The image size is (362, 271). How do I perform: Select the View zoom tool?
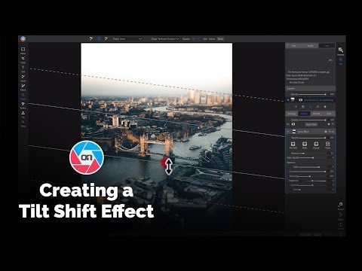(x=23, y=123)
